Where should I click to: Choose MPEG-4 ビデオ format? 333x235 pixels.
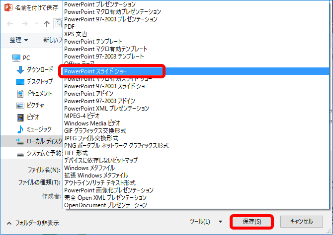tap(196, 116)
